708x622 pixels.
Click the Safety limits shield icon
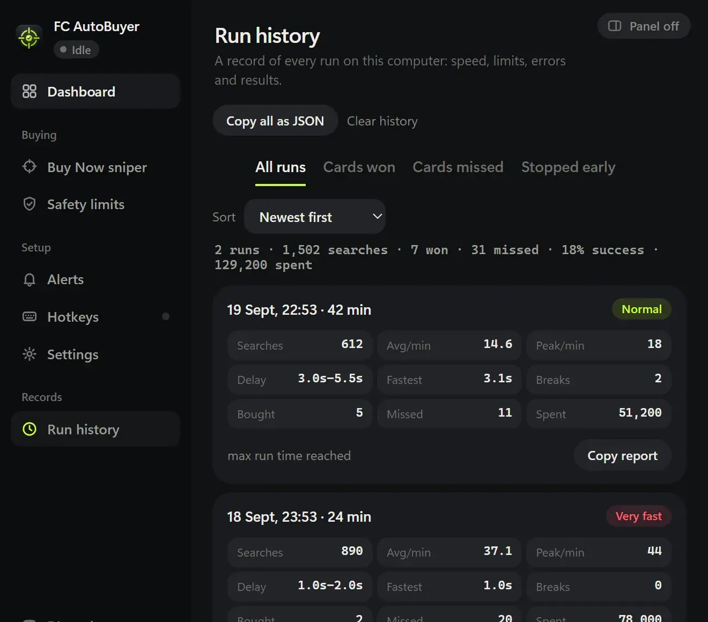click(x=29, y=204)
